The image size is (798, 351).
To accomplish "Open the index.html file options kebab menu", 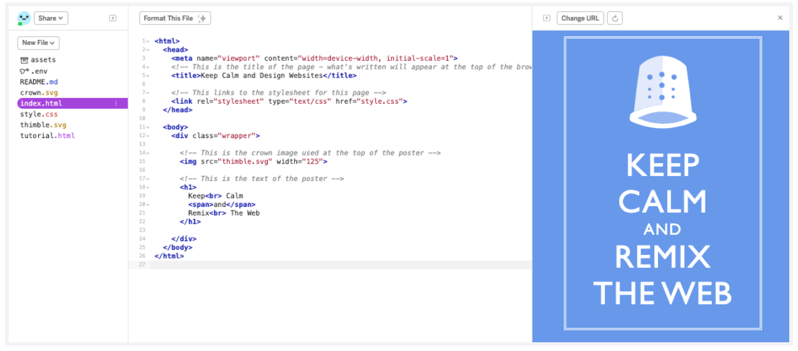I will (x=116, y=103).
